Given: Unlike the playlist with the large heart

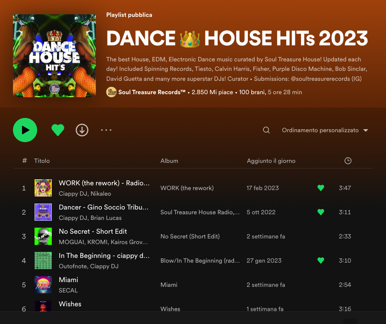Looking at the screenshot, I should pos(58,130).
